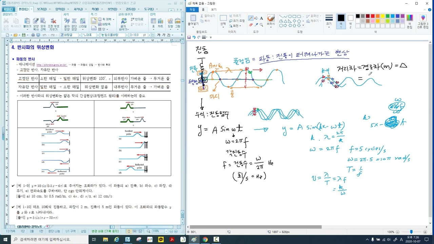The height and width of the screenshot is (244, 434).
Task: Click Edit colors (색 편집) icon
Action: (x=410, y=18)
